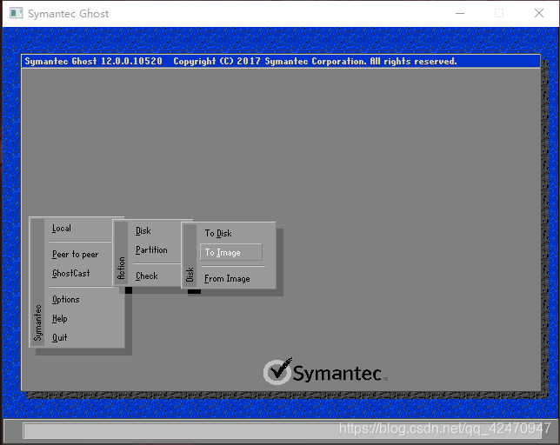This screenshot has height=445, width=560.
Task: Choose highlighted To Image option
Action: [231, 252]
